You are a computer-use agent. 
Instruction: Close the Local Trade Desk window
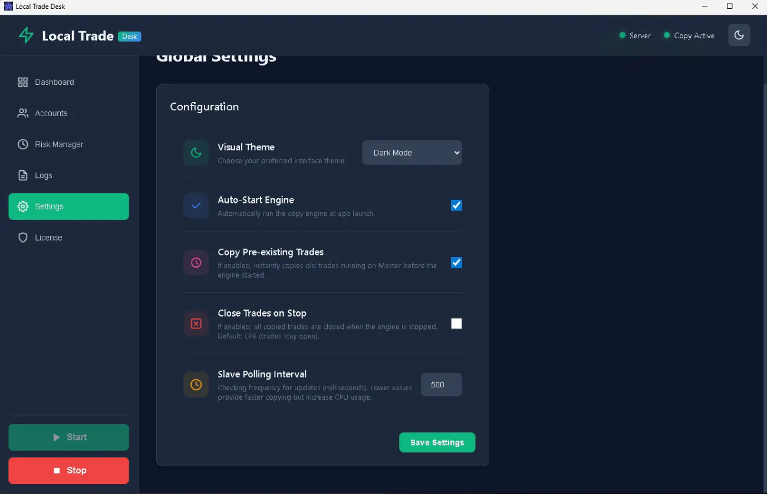click(755, 6)
